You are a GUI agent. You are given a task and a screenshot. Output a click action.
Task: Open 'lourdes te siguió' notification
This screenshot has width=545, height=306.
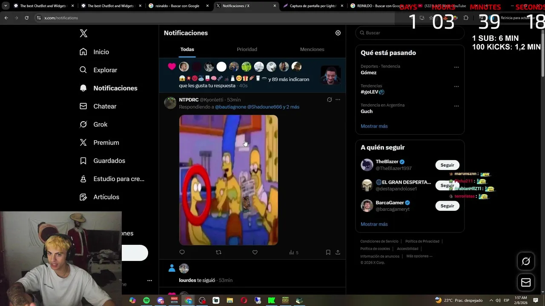pos(252,274)
